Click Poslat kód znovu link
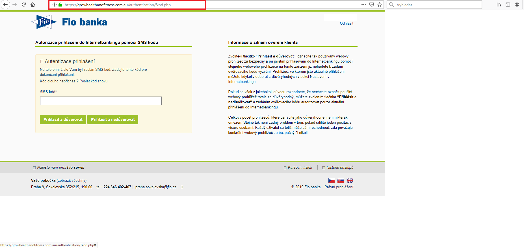Viewport: 524px width, 248px height. pyautogui.click(x=94, y=81)
